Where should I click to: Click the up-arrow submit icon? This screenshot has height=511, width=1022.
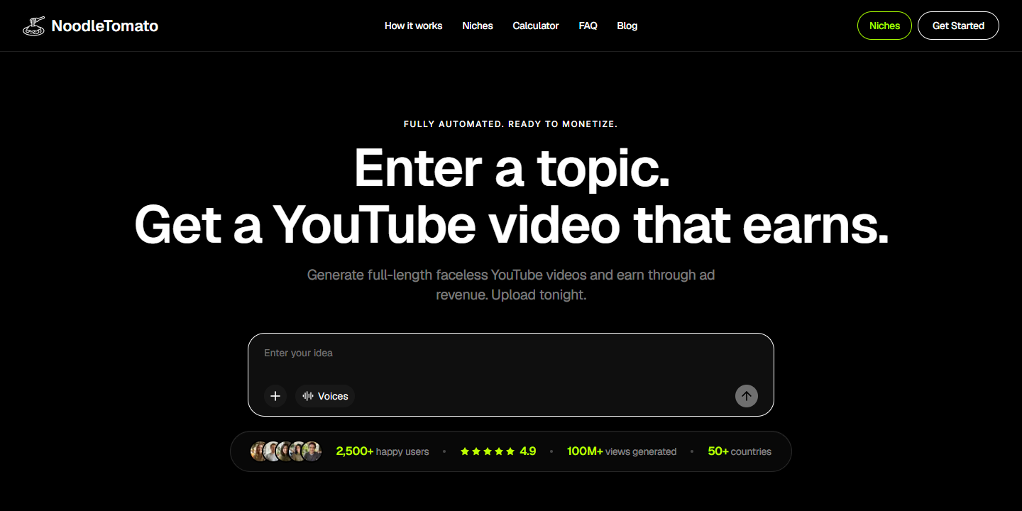tap(747, 396)
